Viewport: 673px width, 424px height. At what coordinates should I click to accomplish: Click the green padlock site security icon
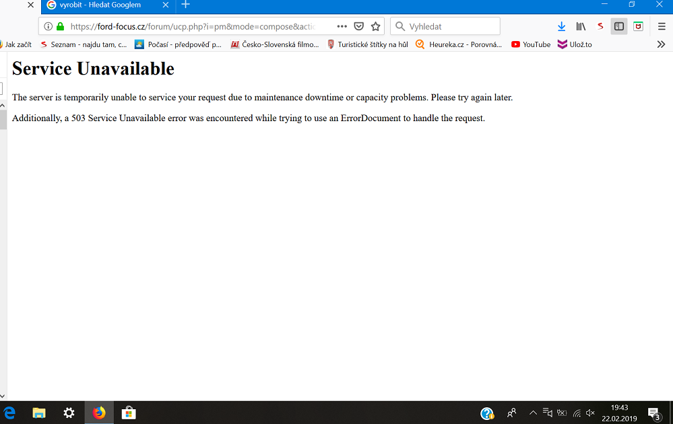60,26
